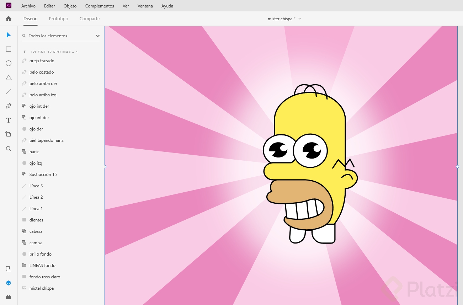Select the Rectangle tool

click(9, 49)
